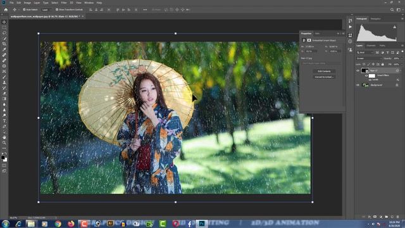Click the background color swatch
The width and height of the screenshot is (405, 228).
(5, 160)
